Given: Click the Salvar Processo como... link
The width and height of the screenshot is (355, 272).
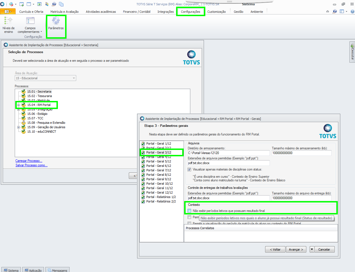Looking at the screenshot, I should [31, 165].
